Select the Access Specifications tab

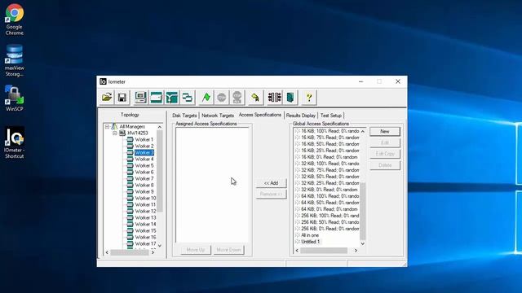click(260, 115)
